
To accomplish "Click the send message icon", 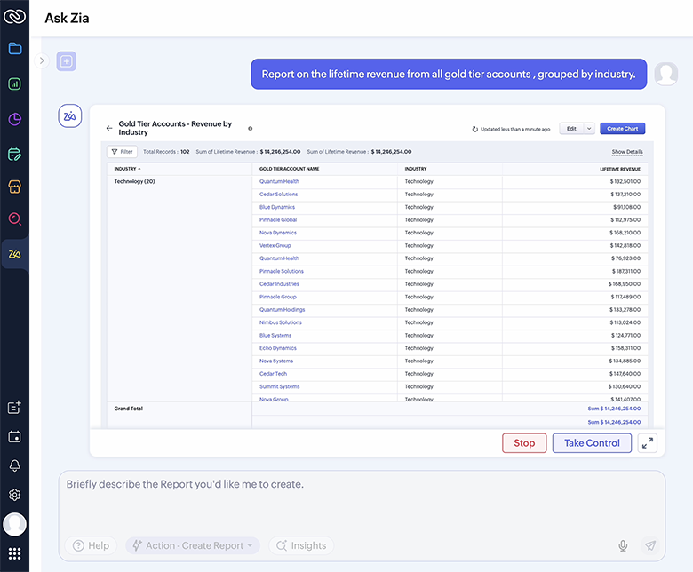I will pyautogui.click(x=650, y=545).
